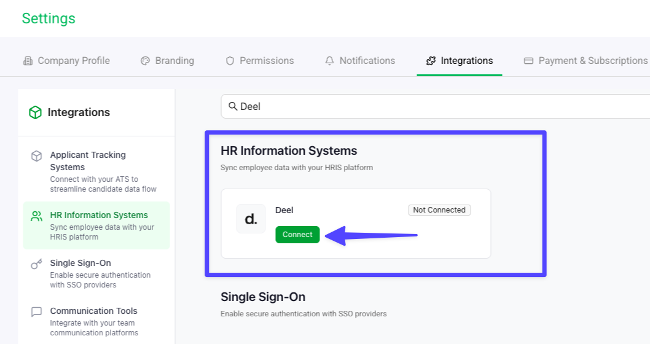Click the HR Information Systems people icon
Image resolution: width=650 pixels, height=344 pixels.
(x=37, y=216)
